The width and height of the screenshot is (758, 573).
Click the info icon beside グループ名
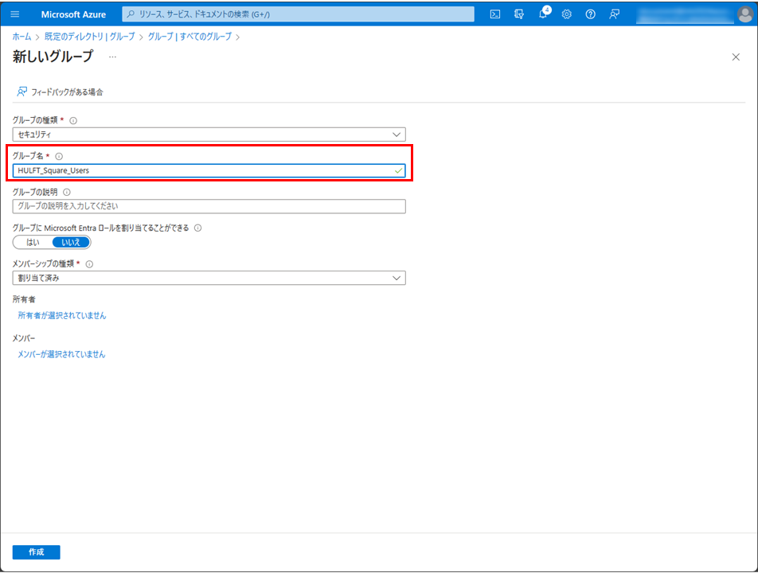click(x=59, y=157)
